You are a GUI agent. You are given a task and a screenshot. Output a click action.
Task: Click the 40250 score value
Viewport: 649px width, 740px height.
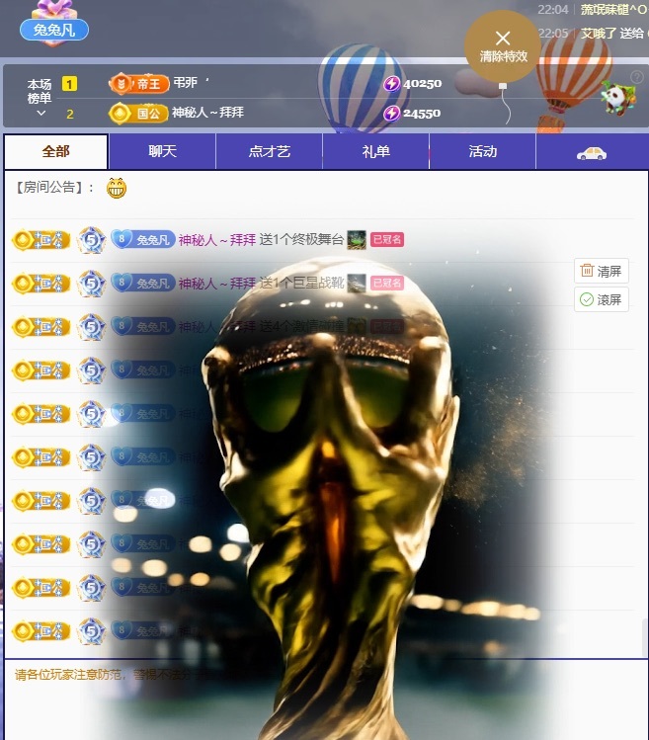click(423, 84)
